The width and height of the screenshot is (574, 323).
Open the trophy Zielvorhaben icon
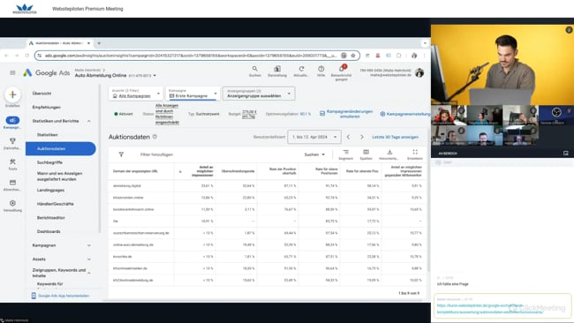pyautogui.click(x=12, y=141)
